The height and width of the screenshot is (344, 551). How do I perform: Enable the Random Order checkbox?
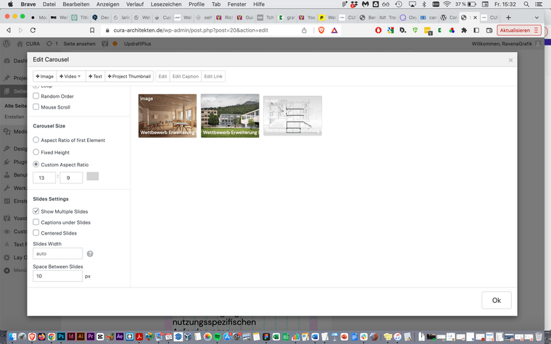(x=36, y=96)
